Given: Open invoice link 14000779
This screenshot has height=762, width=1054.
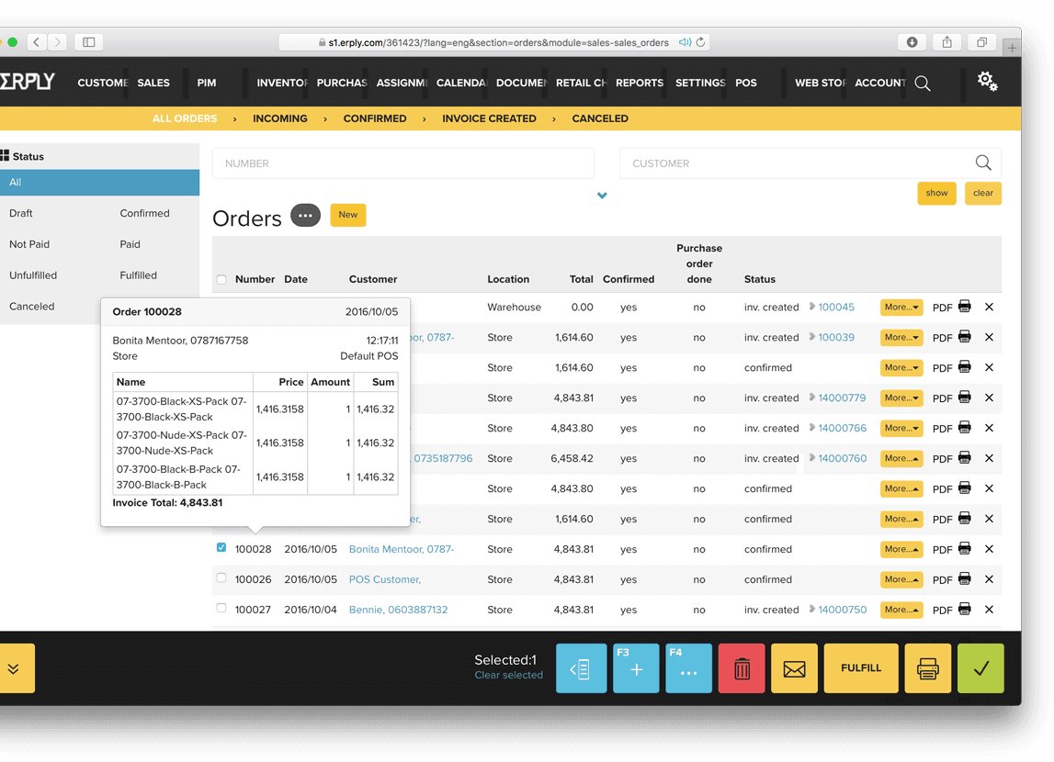Looking at the screenshot, I should tap(842, 398).
